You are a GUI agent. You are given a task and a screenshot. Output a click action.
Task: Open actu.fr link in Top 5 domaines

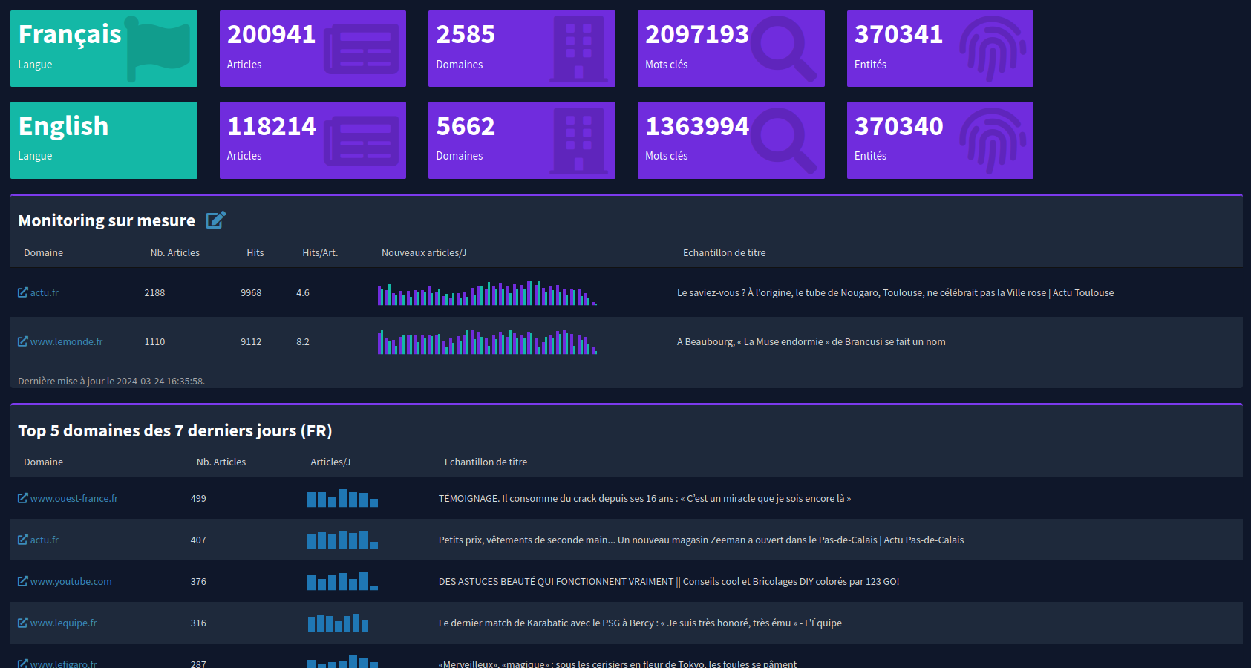pos(45,540)
